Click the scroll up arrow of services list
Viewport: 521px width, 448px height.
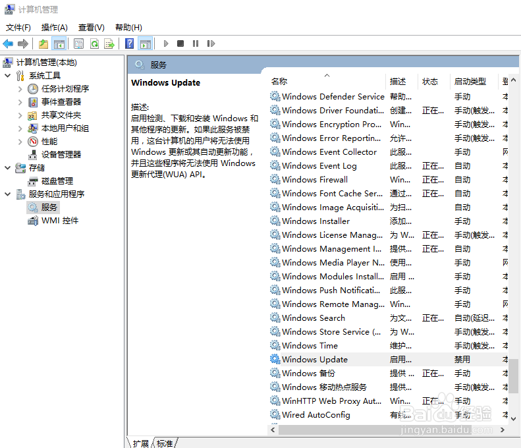[513, 80]
